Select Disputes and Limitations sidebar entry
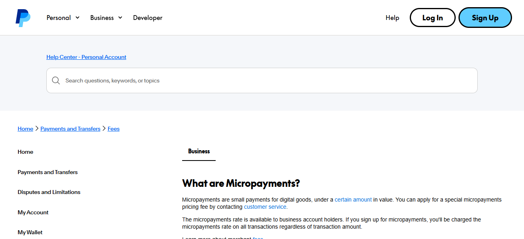The image size is (524, 239). (49, 192)
